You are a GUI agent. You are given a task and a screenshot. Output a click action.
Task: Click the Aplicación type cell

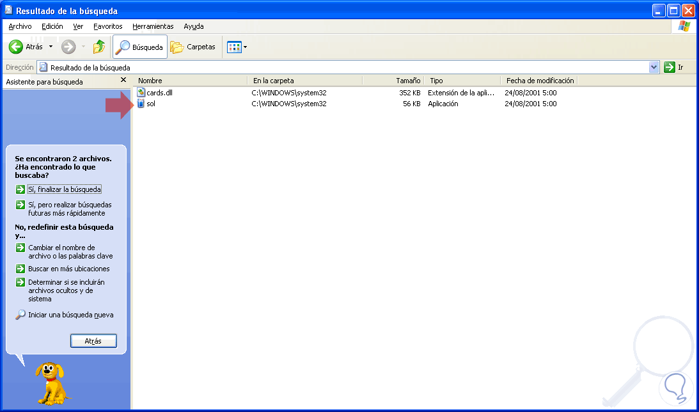point(443,104)
